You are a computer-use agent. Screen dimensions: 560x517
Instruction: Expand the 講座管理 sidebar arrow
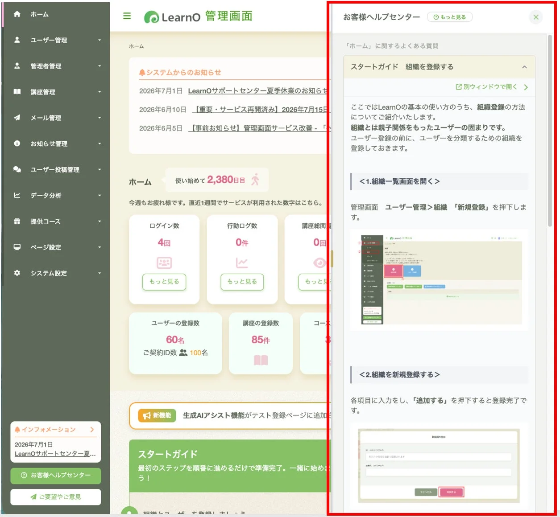click(x=100, y=92)
